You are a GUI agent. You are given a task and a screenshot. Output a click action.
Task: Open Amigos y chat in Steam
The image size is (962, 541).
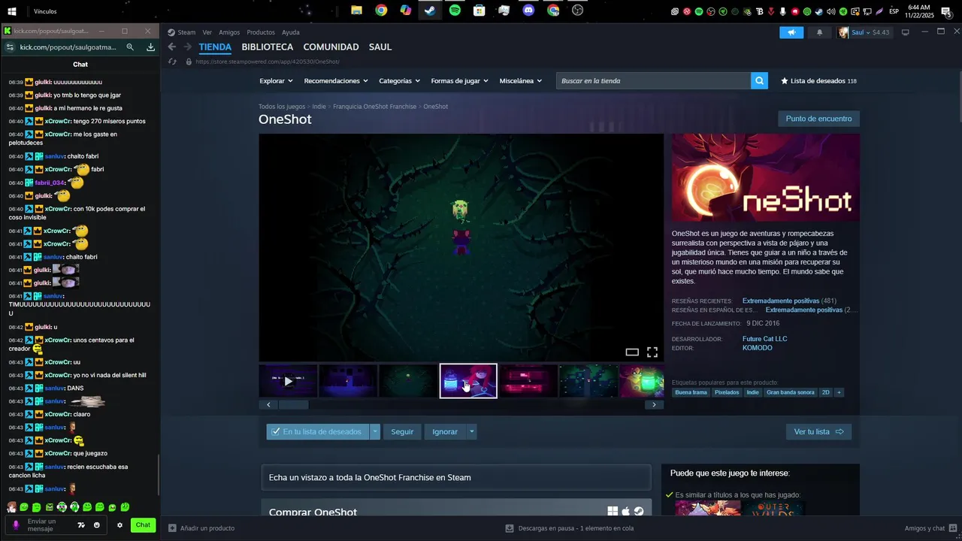930,528
